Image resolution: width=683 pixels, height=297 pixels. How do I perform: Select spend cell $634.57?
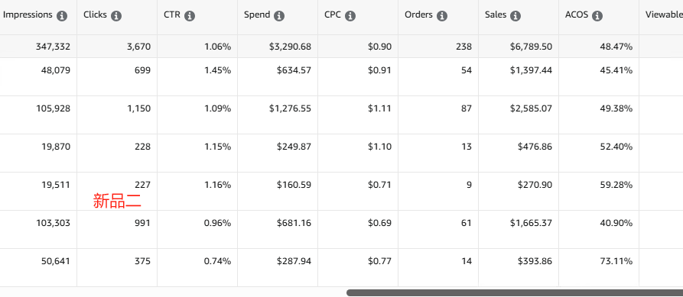pos(294,70)
